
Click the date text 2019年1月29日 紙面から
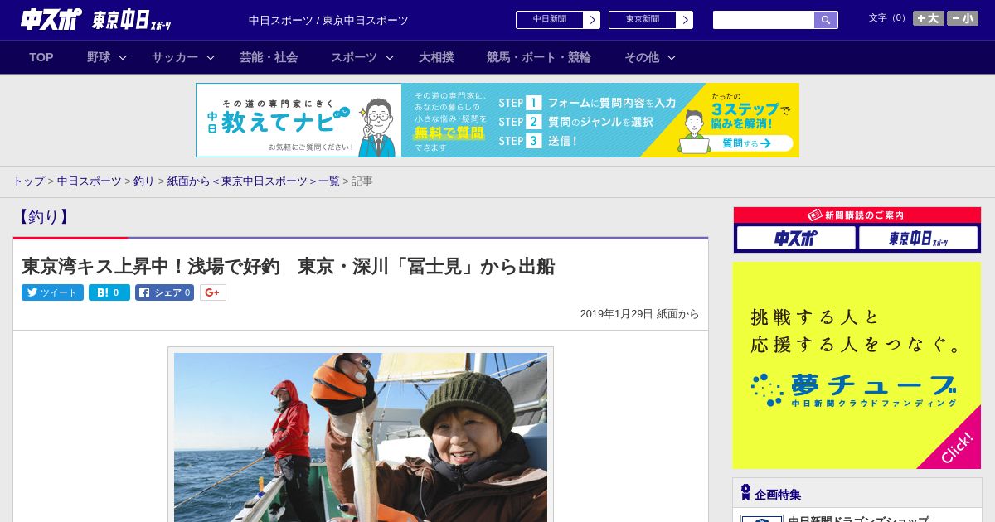pos(639,314)
